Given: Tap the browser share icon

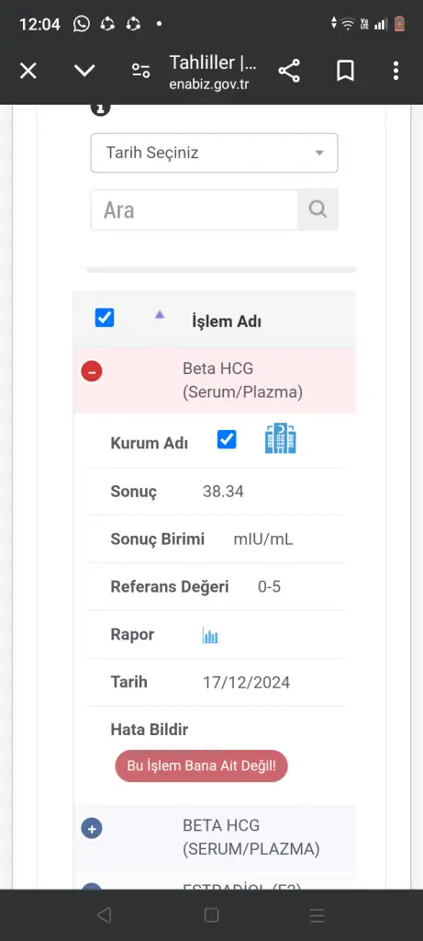Looking at the screenshot, I should point(289,71).
